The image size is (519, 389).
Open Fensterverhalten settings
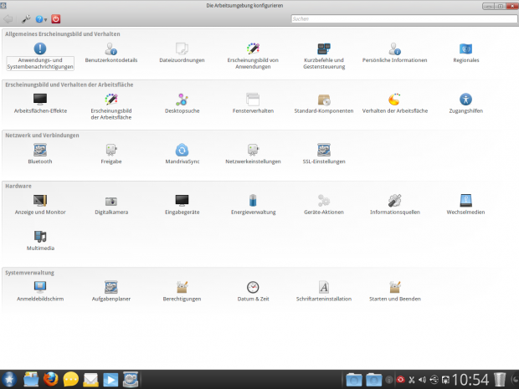tap(253, 103)
